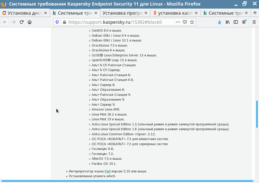
Task: Open the Firefox home page
Action: coord(29,22)
